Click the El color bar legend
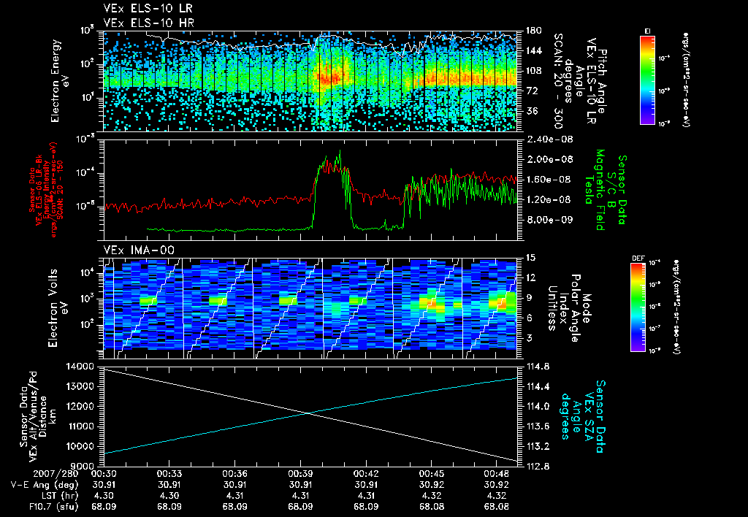The width and height of the screenshot is (748, 517). (x=647, y=80)
